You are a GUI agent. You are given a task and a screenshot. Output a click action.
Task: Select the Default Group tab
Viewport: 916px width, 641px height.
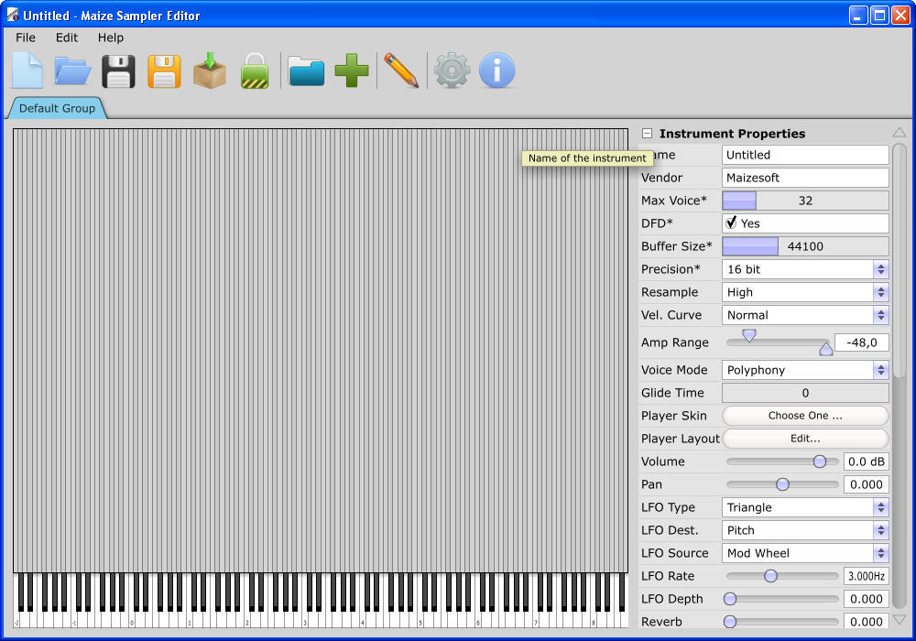57,107
